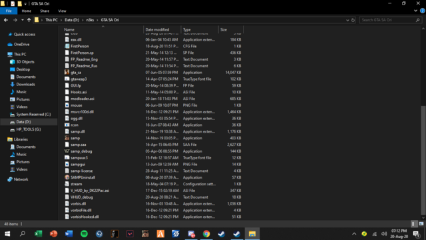Viewport: 426px width, 240px height.
Task: Go up one folder level
Action: click(29, 20)
